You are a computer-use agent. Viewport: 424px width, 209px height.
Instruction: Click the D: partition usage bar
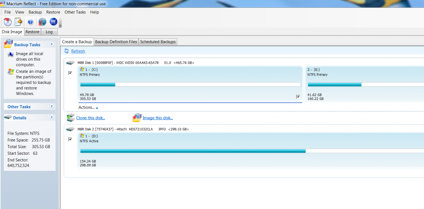[x=193, y=151]
